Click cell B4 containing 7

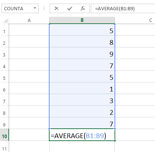tap(82, 65)
